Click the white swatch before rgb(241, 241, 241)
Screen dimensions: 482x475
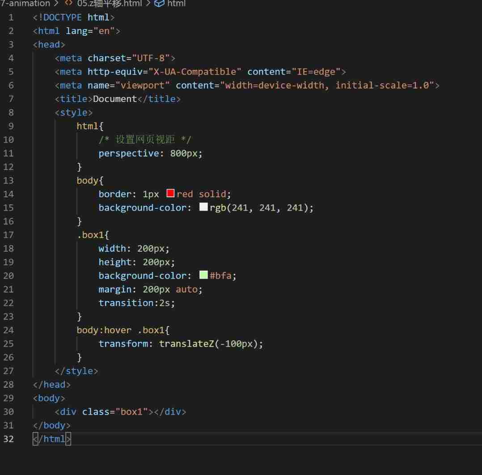point(204,207)
